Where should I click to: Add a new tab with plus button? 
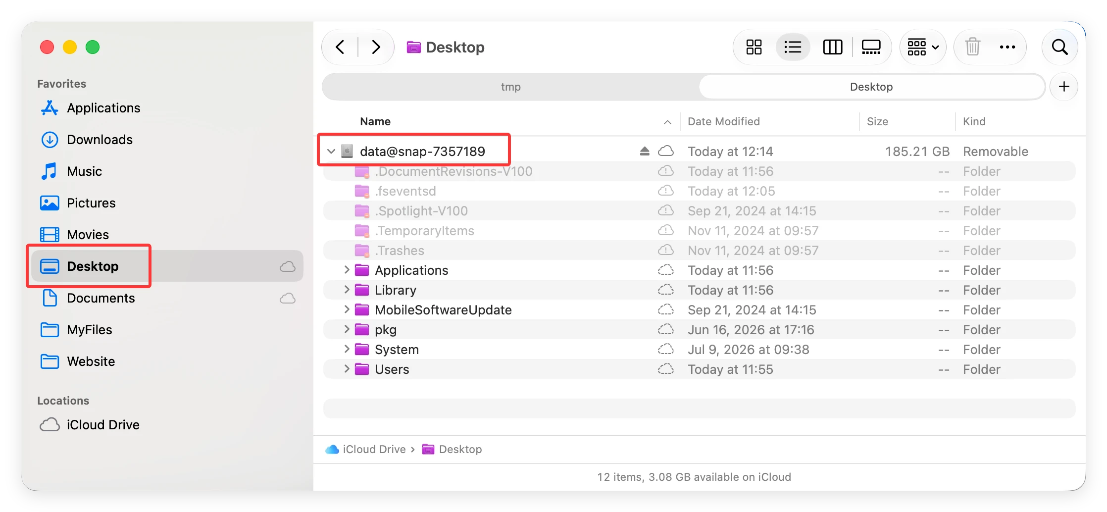point(1064,87)
